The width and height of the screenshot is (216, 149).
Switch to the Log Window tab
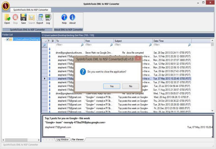click(63, 140)
